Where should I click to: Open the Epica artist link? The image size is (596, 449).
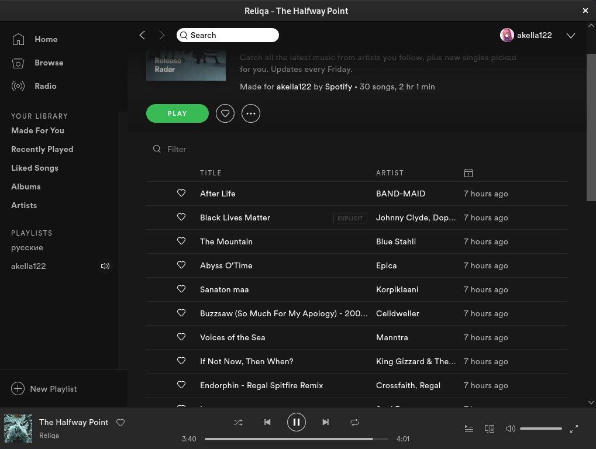[386, 265]
